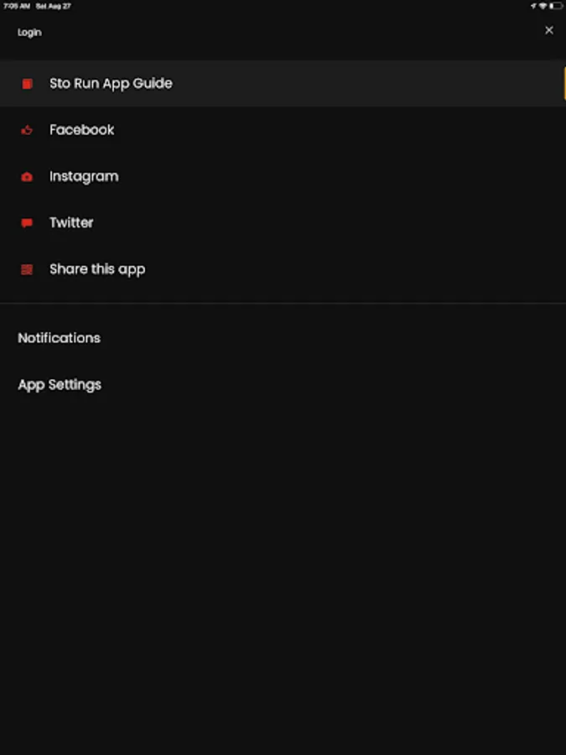Click the Wi-Fi icon in status bar

(x=543, y=6)
